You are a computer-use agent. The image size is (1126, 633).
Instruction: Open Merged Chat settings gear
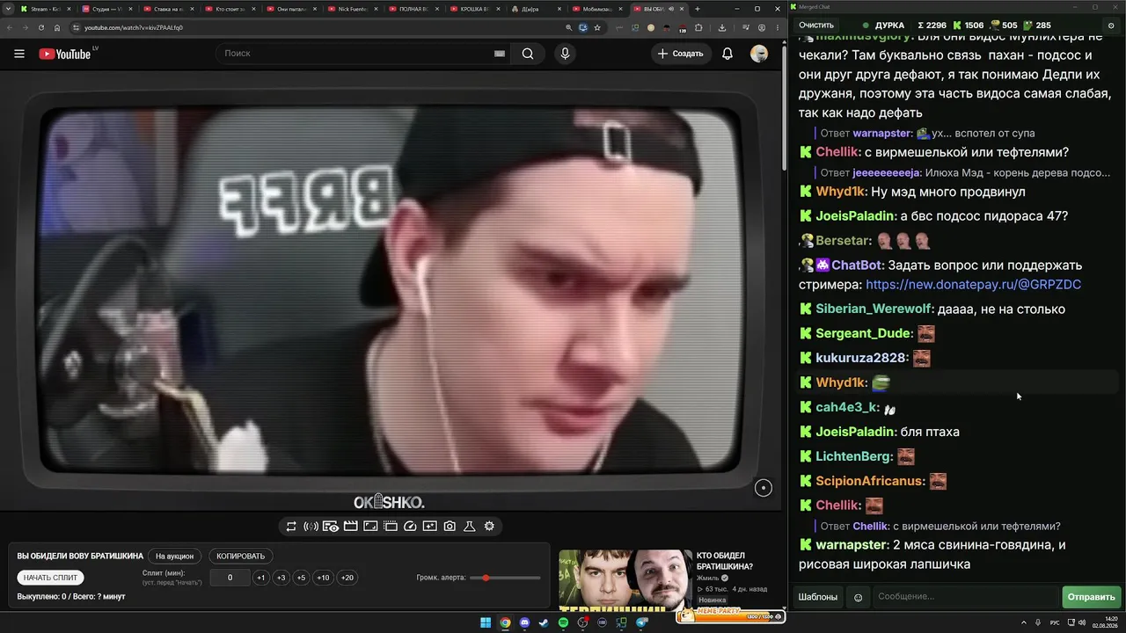click(x=1112, y=25)
